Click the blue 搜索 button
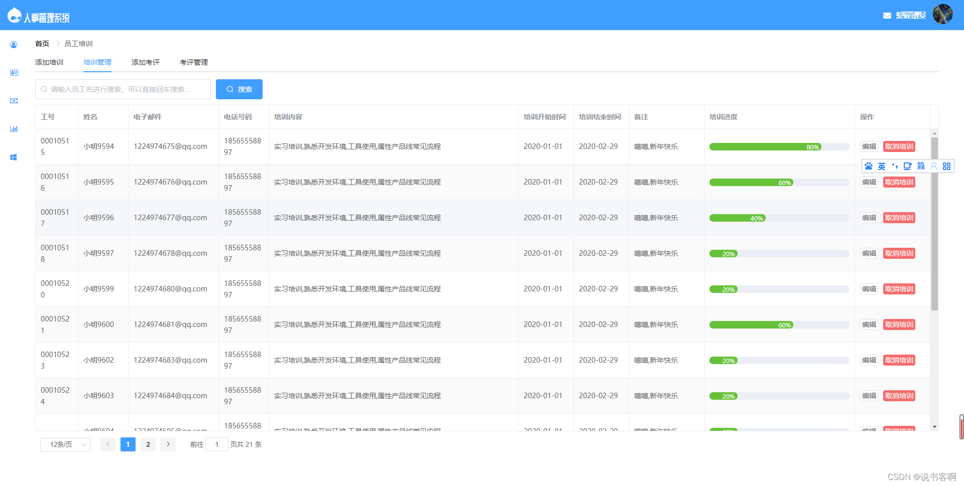The image size is (964, 486). (239, 89)
